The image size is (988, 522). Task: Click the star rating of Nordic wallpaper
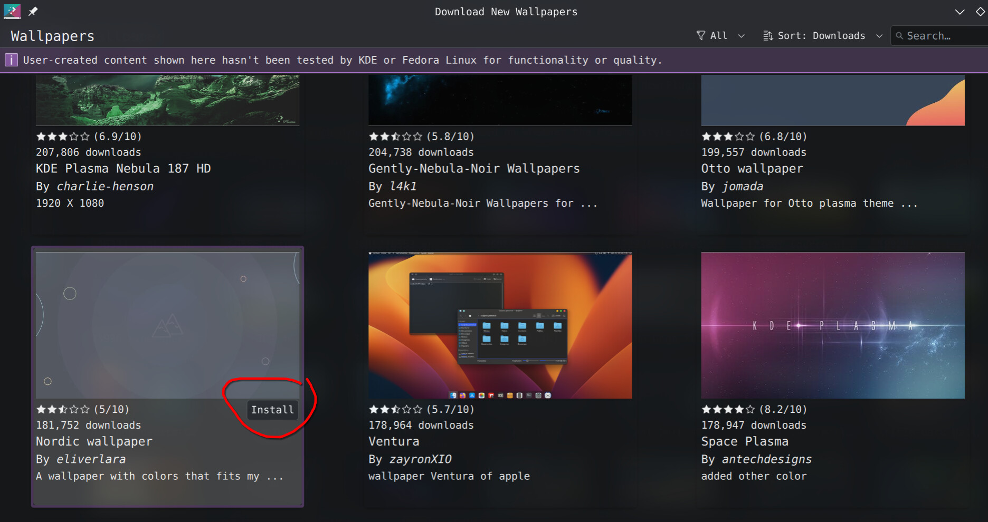(x=62, y=409)
